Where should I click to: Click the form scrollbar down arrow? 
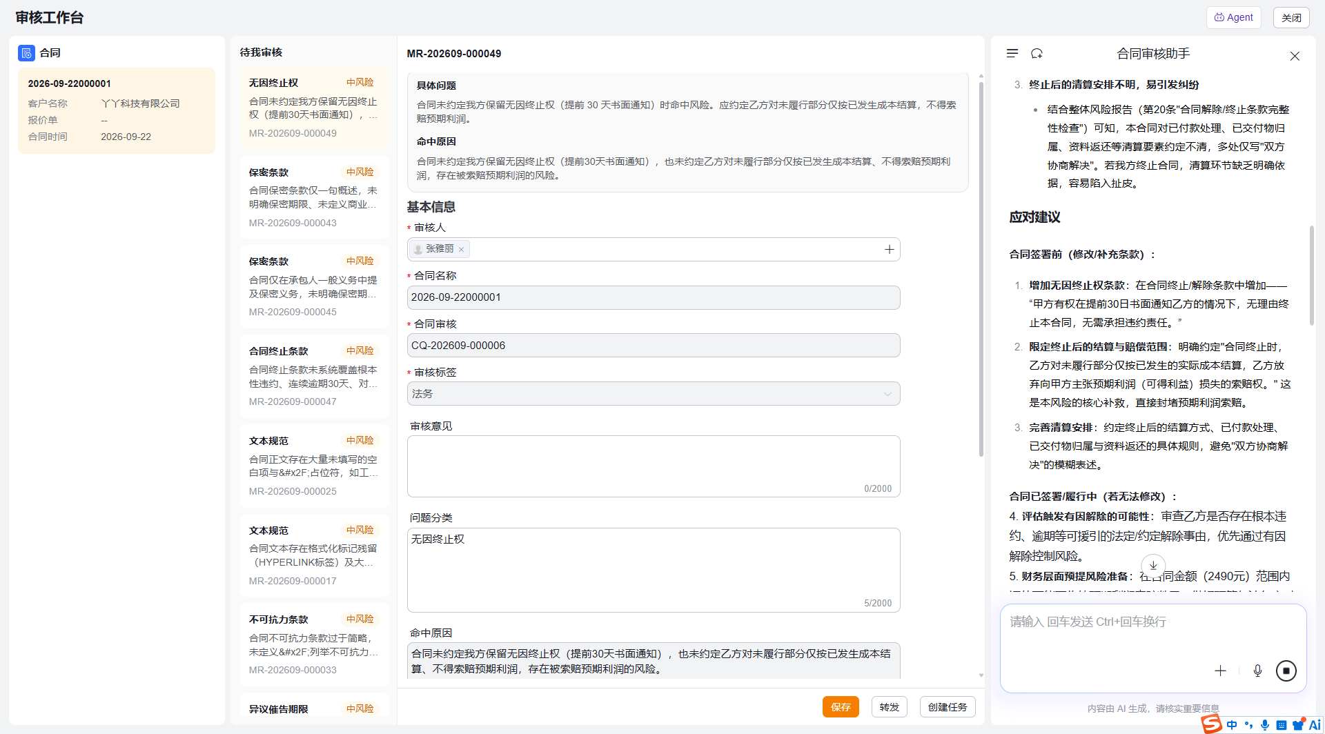tap(981, 675)
